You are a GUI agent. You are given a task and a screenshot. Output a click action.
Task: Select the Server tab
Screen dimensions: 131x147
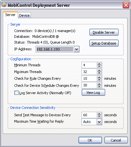point(10,15)
